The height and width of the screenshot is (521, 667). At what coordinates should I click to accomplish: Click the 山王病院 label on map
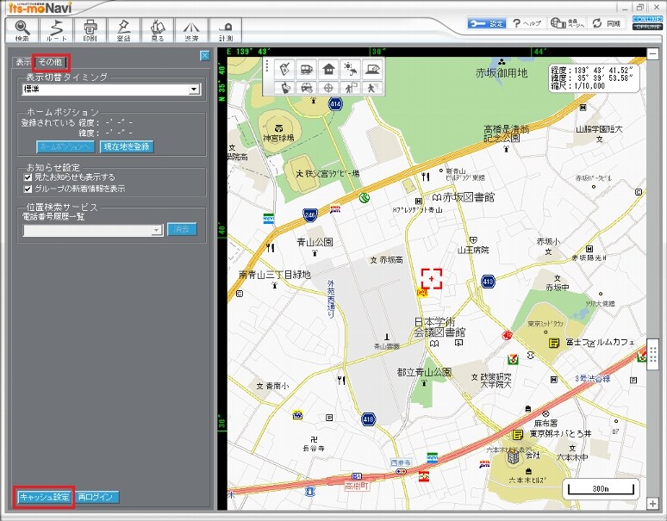(473, 250)
